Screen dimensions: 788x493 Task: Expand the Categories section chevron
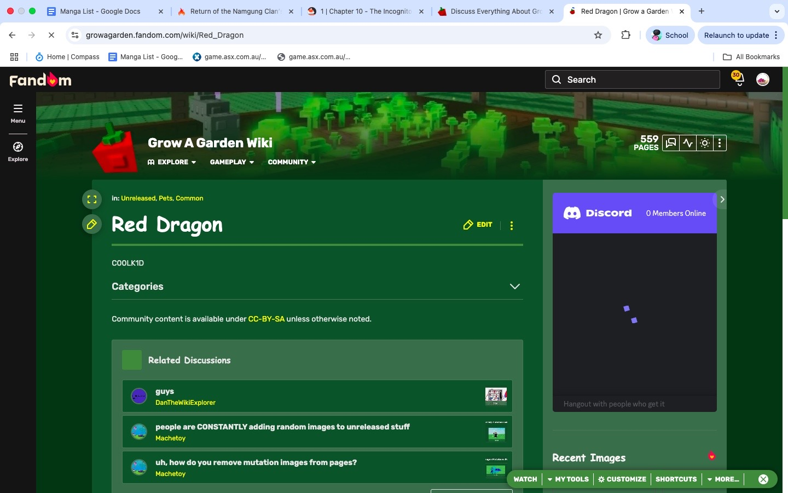515,286
